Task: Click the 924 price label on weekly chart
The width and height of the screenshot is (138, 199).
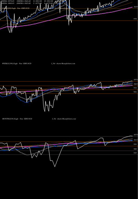Action: [135, 92]
